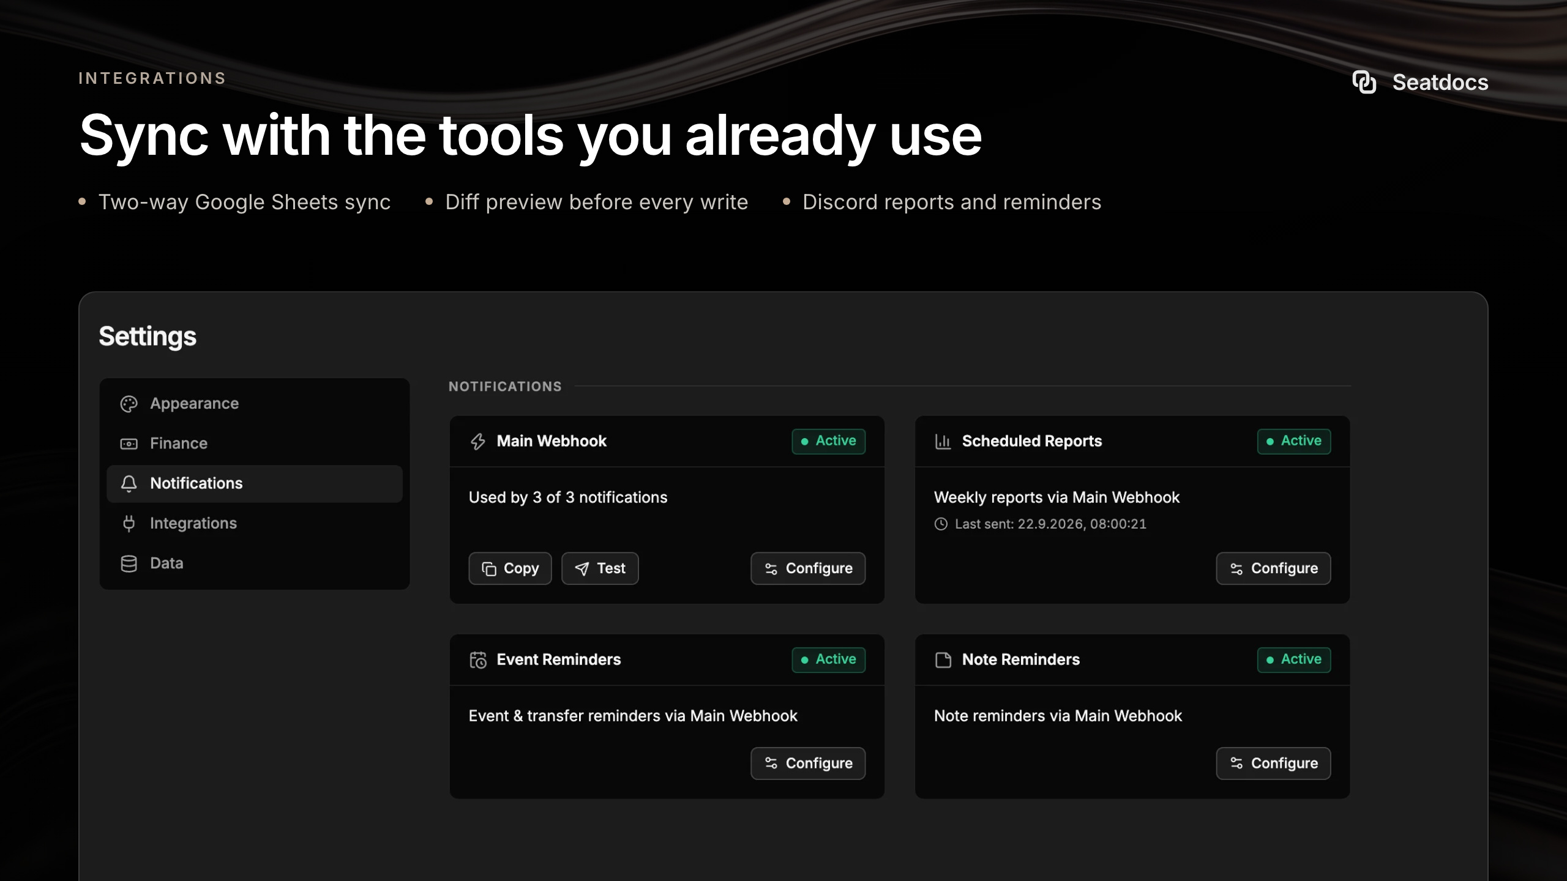Image resolution: width=1567 pixels, height=881 pixels.
Task: Click 'Discord reports and reminders' bullet
Action: point(952,202)
